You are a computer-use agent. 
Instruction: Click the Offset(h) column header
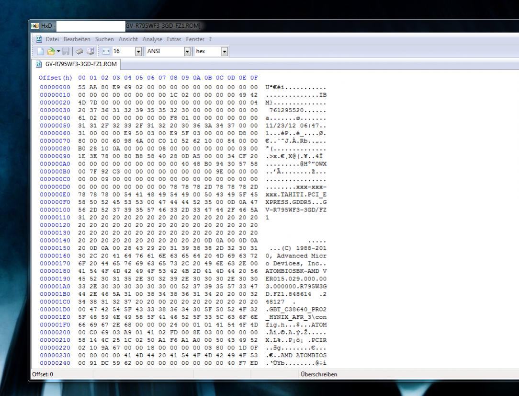point(55,78)
